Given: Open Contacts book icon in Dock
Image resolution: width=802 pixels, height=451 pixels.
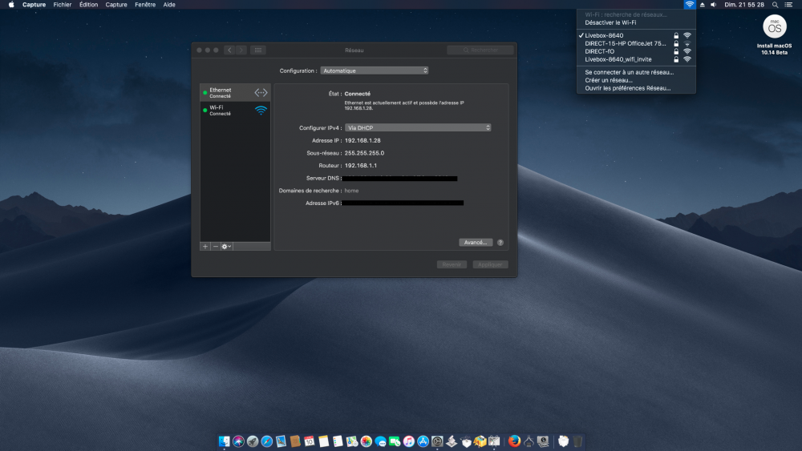Looking at the screenshot, I should [295, 441].
